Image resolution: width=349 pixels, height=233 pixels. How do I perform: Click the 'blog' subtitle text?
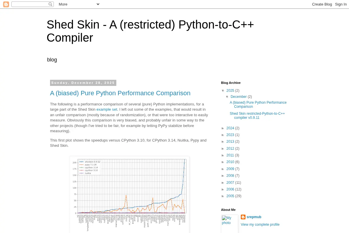(x=52, y=60)
